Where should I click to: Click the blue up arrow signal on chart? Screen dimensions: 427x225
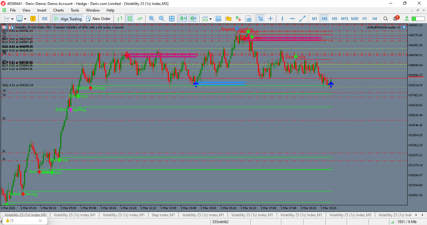coord(331,84)
